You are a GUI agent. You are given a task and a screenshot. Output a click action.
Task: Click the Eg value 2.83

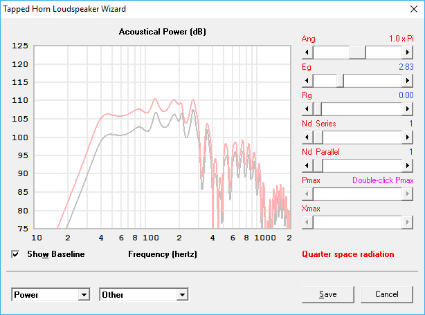406,67
